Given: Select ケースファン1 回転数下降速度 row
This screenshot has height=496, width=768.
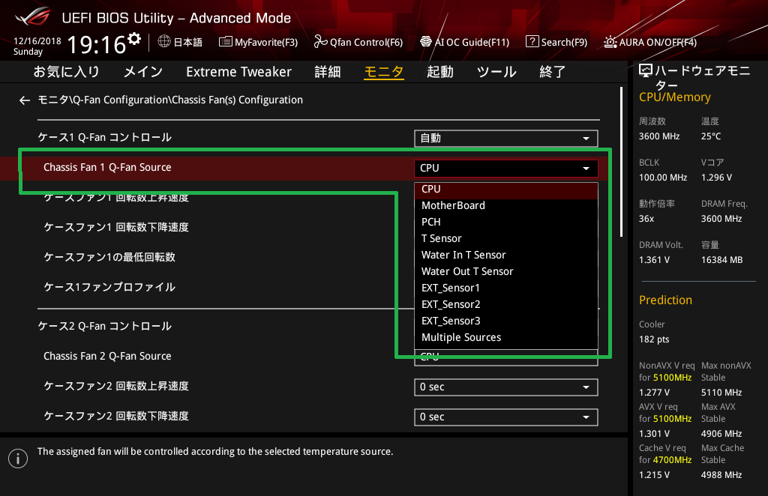Looking at the screenshot, I should pyautogui.click(x=116, y=228).
